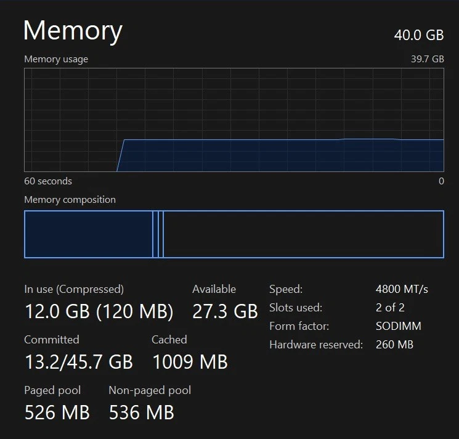The image size is (459, 439).
Task: Select the 536 MB Non-paged pool value
Action: tap(141, 412)
